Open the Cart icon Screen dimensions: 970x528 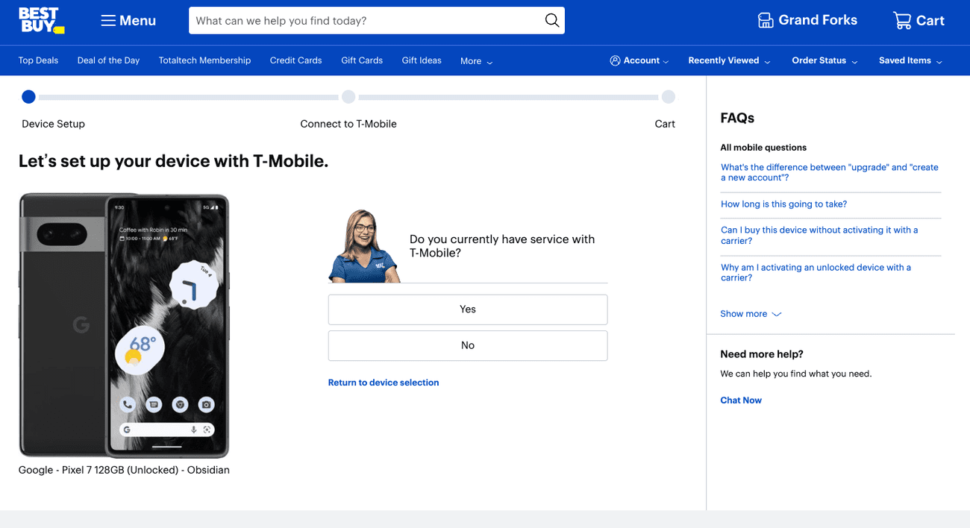click(903, 20)
